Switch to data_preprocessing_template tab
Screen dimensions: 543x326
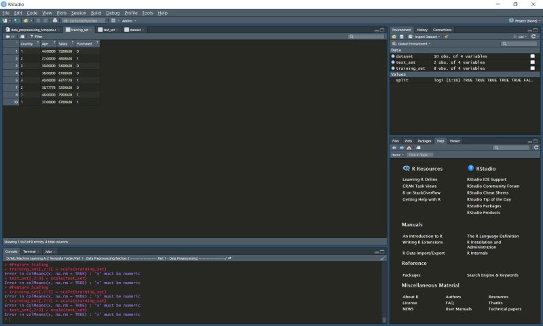[x=33, y=30]
